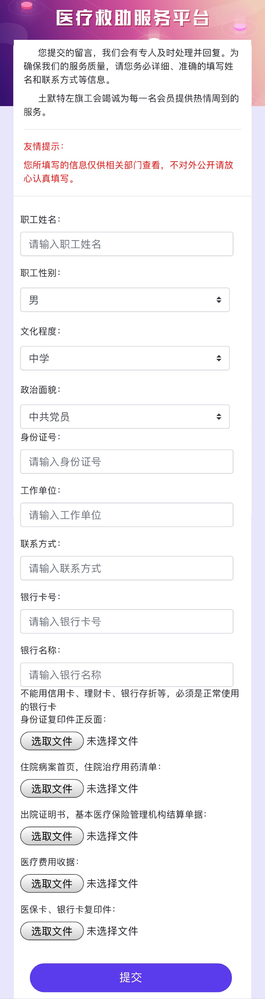The image size is (265, 999).
Task: Focus the 身份证号 ID number field
Action: [x=126, y=461]
